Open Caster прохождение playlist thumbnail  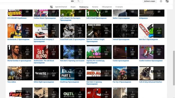126,52
